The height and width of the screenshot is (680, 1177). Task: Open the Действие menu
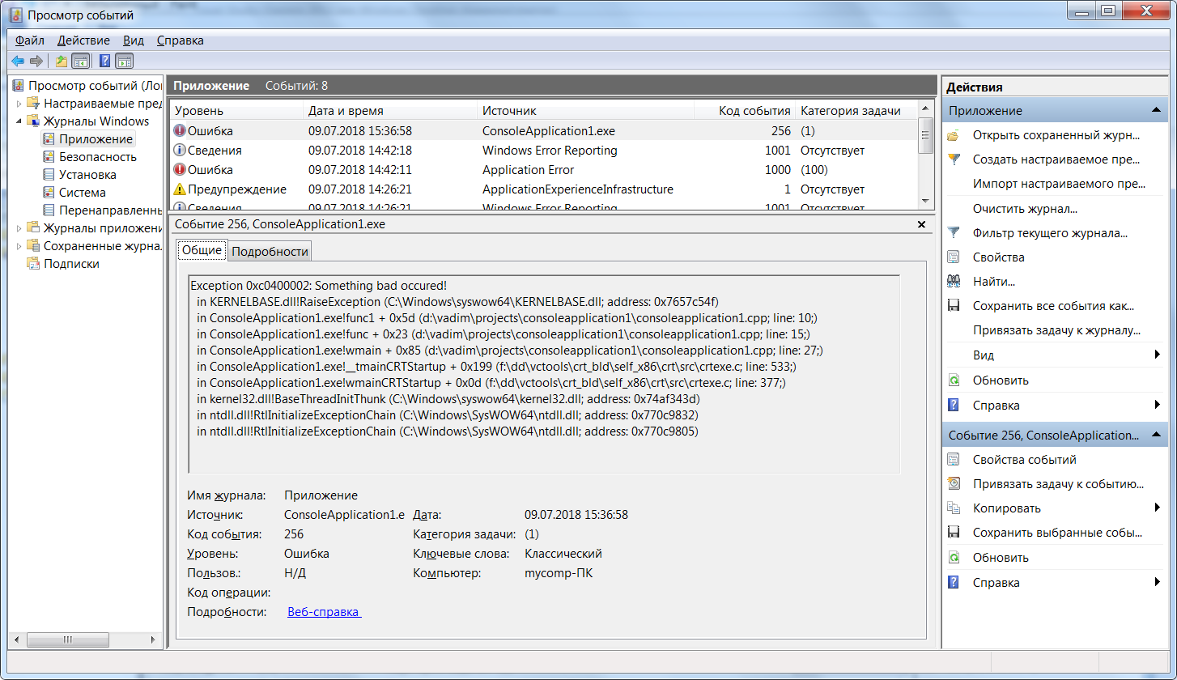83,40
